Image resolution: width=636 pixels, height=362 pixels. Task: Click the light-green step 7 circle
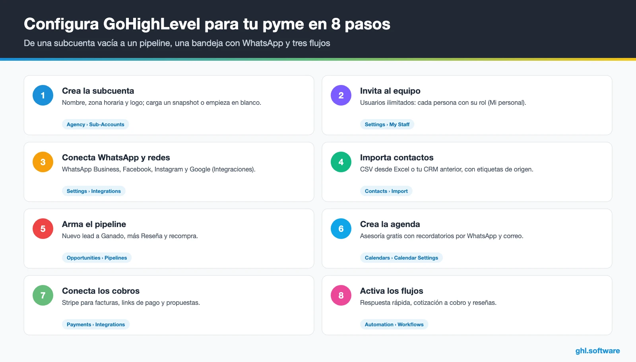43,295
